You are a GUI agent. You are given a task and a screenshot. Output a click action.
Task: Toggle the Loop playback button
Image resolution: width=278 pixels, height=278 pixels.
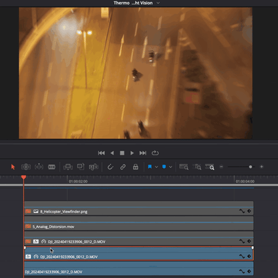[x=155, y=153]
